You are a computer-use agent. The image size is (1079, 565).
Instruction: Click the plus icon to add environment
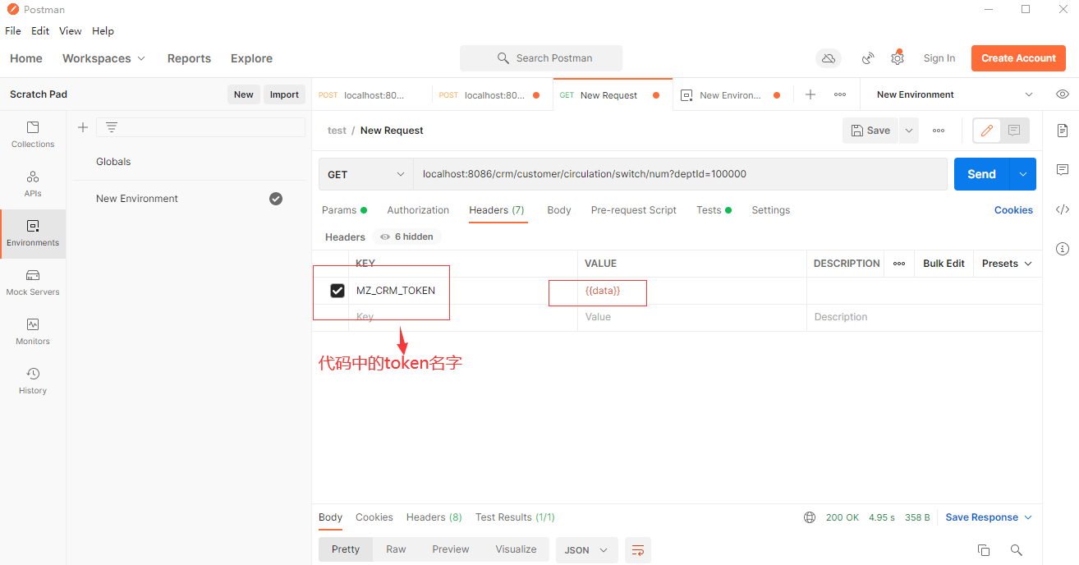click(x=82, y=127)
